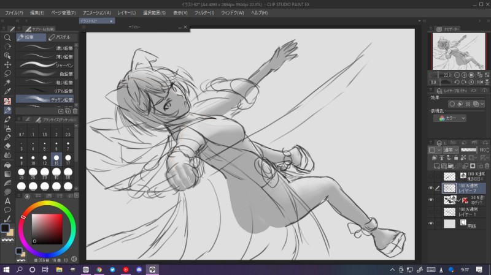Select the Fill bucket tool
This screenshot has width=491, height=275.
tap(7, 165)
